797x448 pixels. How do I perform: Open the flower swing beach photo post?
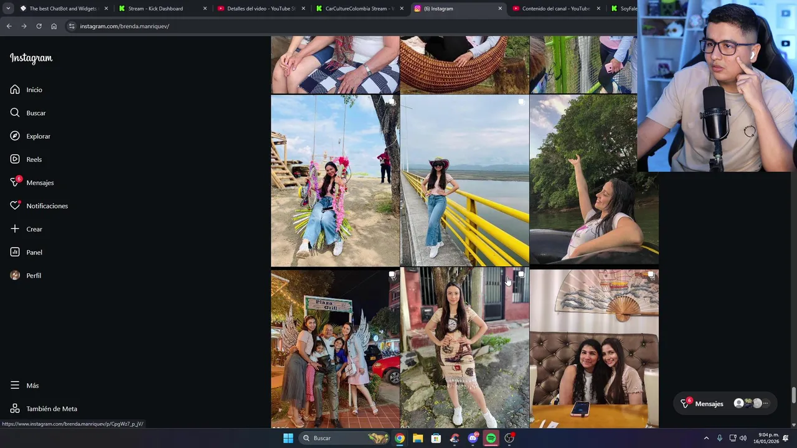(335, 181)
